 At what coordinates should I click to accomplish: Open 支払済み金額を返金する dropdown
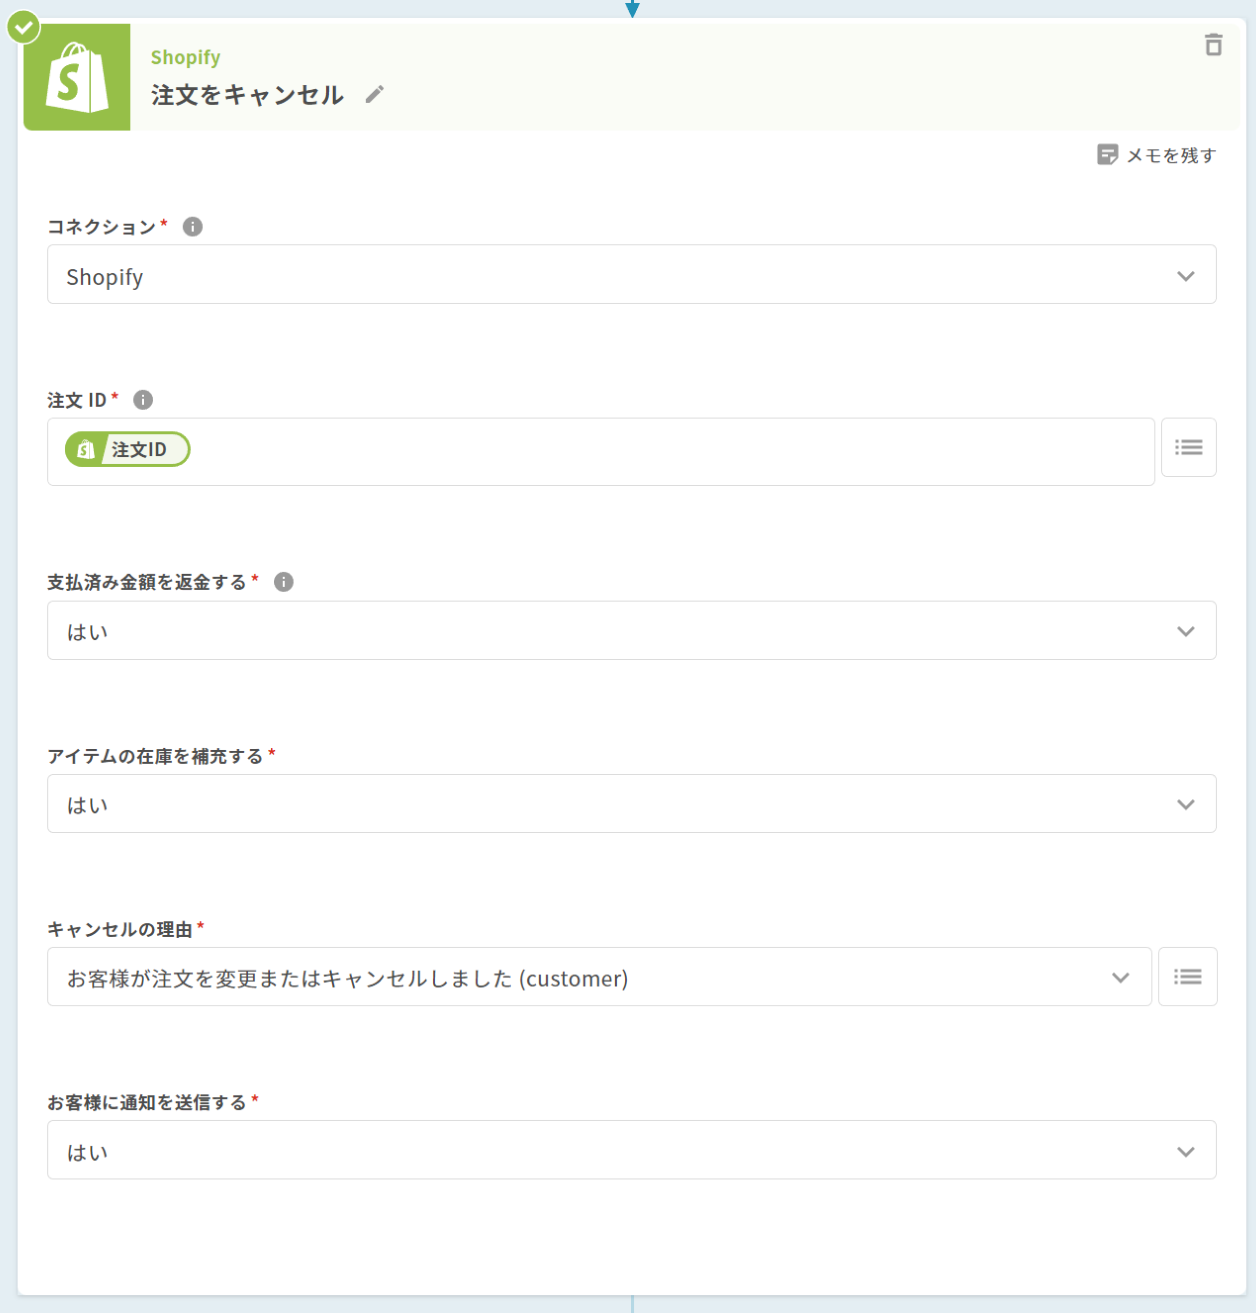point(1185,630)
